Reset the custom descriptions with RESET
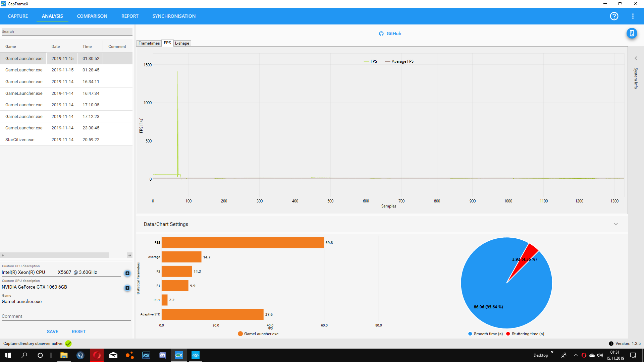 [x=78, y=331]
